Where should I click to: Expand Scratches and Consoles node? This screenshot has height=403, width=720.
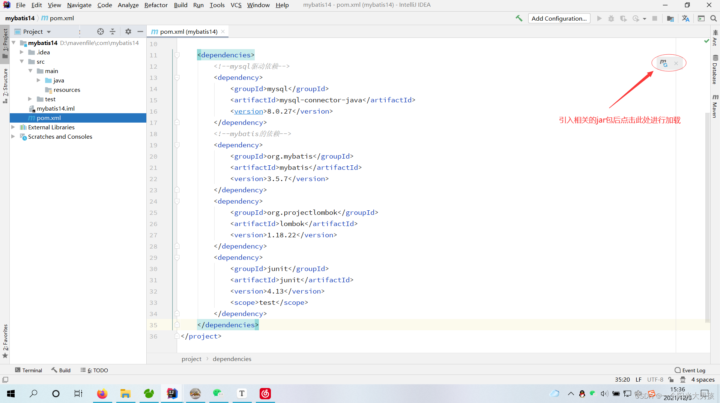pos(13,136)
